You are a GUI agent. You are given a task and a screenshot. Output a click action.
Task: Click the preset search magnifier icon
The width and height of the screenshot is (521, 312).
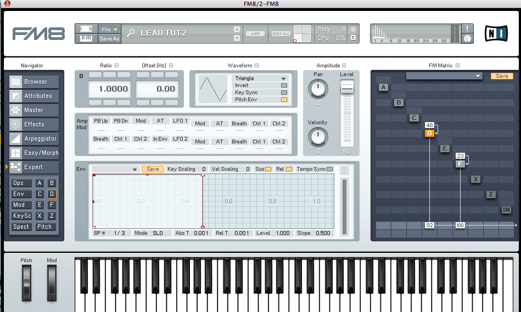(x=131, y=33)
